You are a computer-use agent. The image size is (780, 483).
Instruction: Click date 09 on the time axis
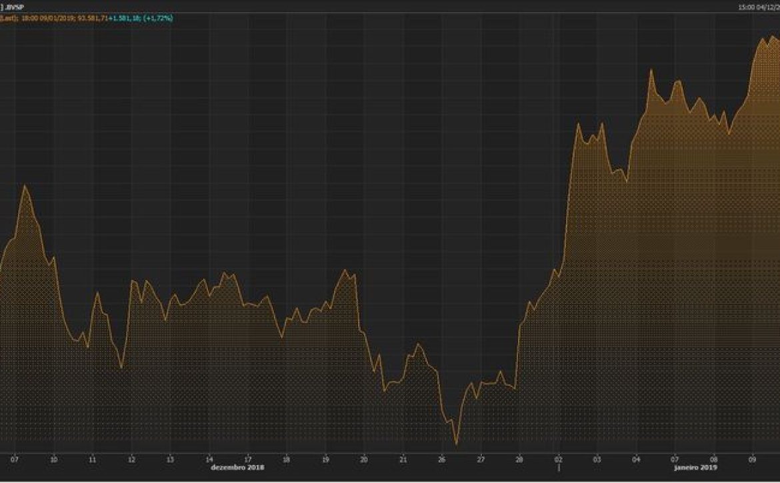tap(753, 459)
